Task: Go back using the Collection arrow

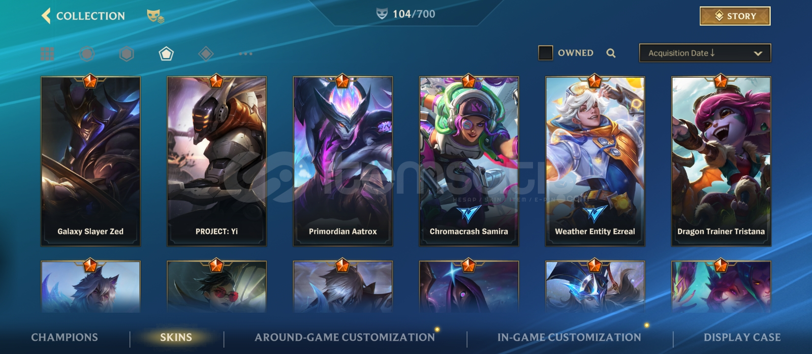Action: 46,16
